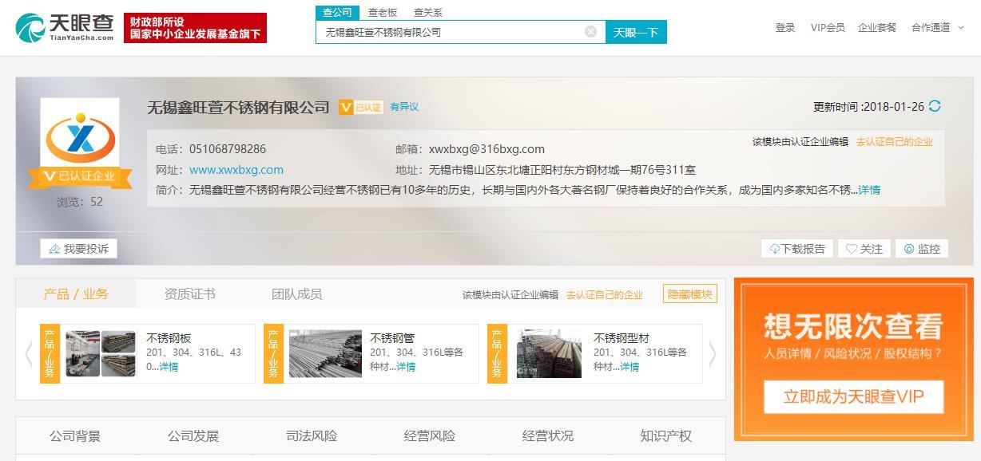Viewport: 981px width, 461px height.
Task: Click the 天眼一下 search button
Action: coord(636,32)
